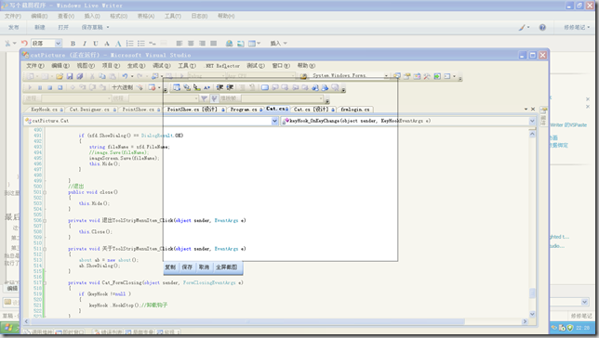Open the 修修笔记 blog account dropdown
599x338 pixels.
(x=577, y=28)
